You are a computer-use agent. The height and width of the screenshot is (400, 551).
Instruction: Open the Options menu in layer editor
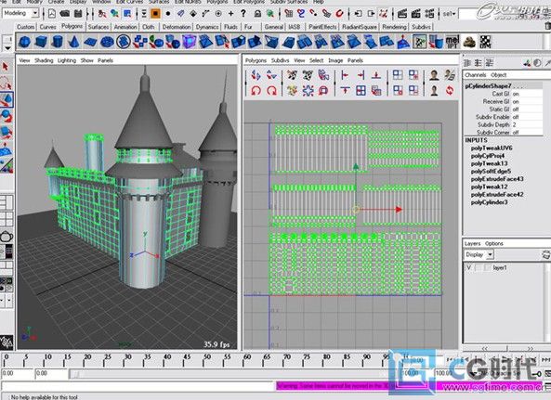(x=494, y=243)
